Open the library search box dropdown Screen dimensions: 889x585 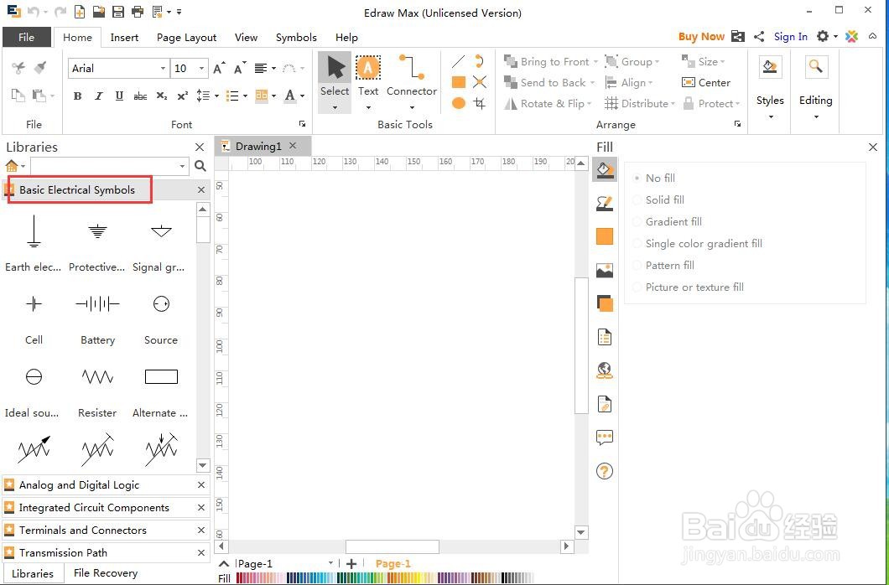pos(182,166)
